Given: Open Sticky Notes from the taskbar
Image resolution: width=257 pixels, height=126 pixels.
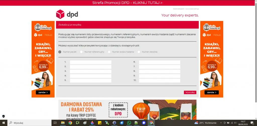Looking at the screenshot, I should pos(100,123).
